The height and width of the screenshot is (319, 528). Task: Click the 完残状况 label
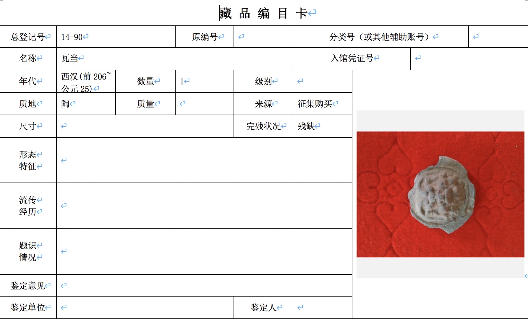pyautogui.click(x=263, y=126)
